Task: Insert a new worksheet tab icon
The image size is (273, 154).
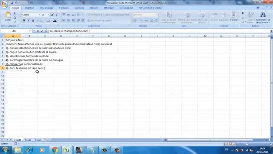Action: (x=46, y=140)
